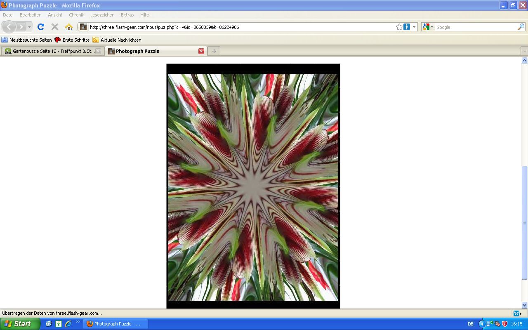
Task: Click the Stop loading X icon
Action: pyautogui.click(x=54, y=27)
